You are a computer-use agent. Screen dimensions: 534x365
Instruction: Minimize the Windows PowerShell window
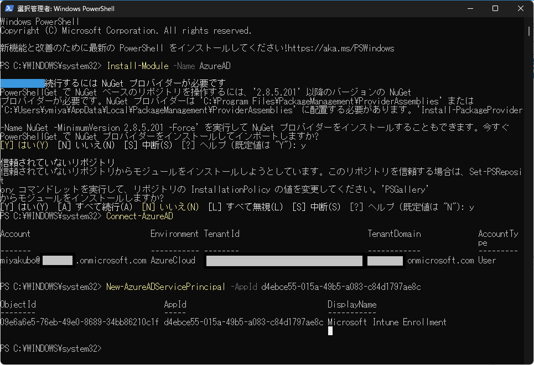(x=470, y=8)
